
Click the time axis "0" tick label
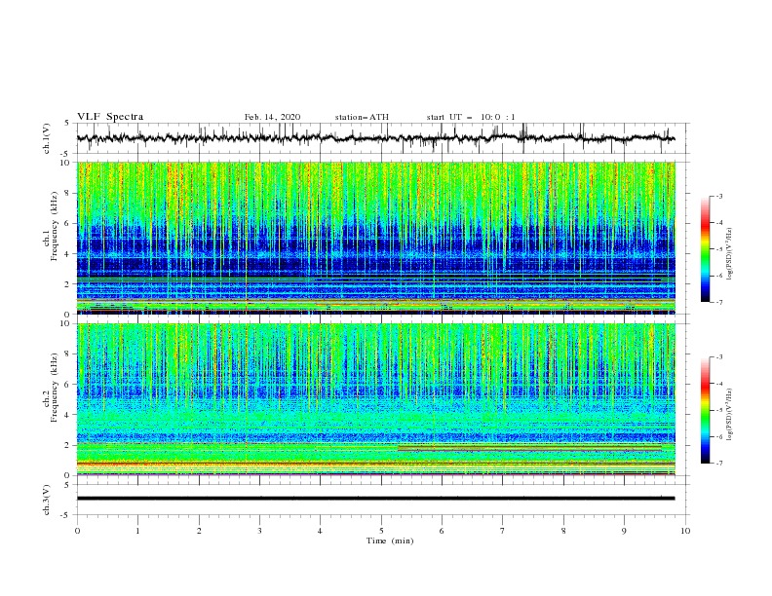77,531
